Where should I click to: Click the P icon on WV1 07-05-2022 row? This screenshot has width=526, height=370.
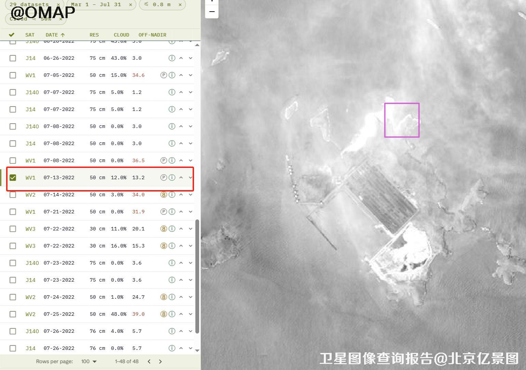(164, 75)
